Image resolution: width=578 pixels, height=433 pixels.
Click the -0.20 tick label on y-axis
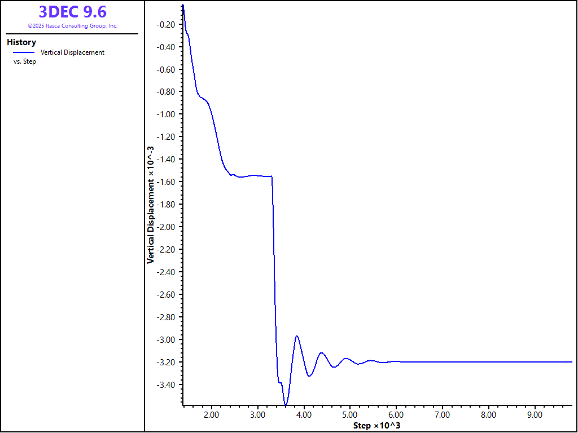click(167, 24)
